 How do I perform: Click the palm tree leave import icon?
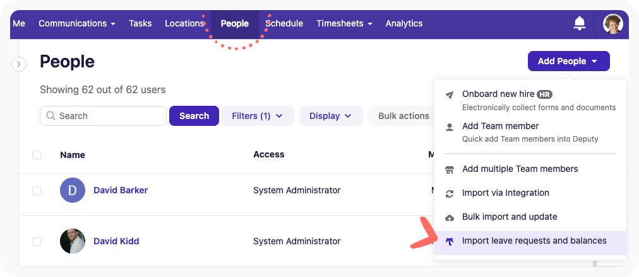click(450, 241)
